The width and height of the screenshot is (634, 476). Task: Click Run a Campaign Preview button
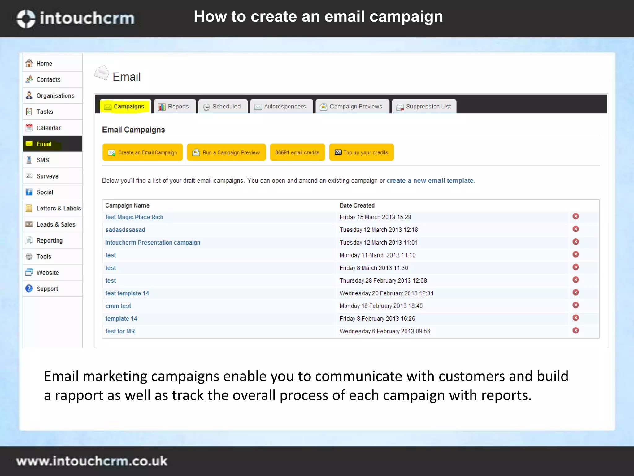pyautogui.click(x=226, y=152)
